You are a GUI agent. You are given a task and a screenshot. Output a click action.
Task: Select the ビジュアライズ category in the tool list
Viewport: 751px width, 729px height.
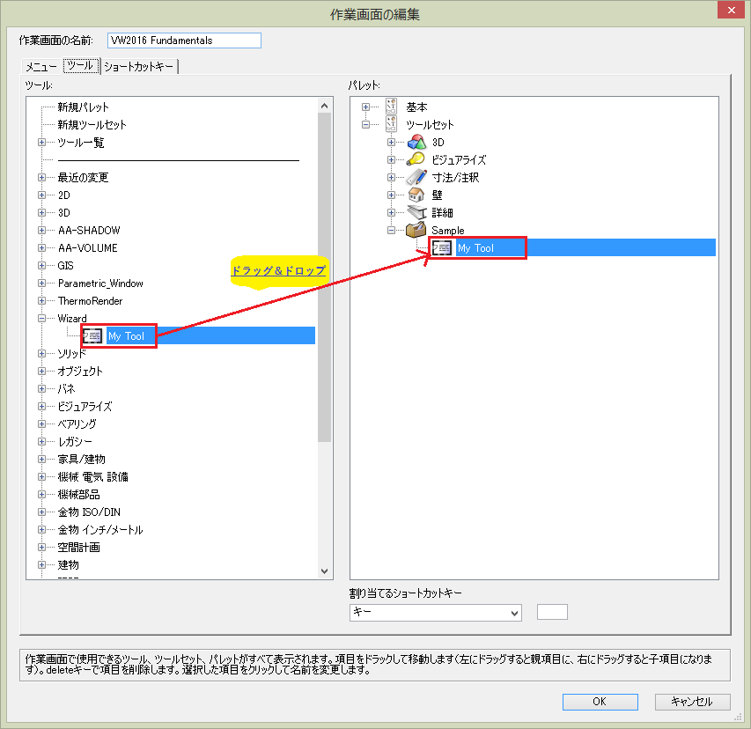(x=85, y=406)
